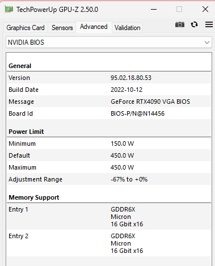215x266 pixels.
Task: Click the GPU-Z app icon in title bar
Action: 9,9
